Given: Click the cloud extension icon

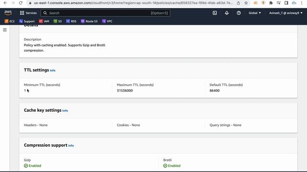Looking at the screenshot, I should tap(294, 3).
